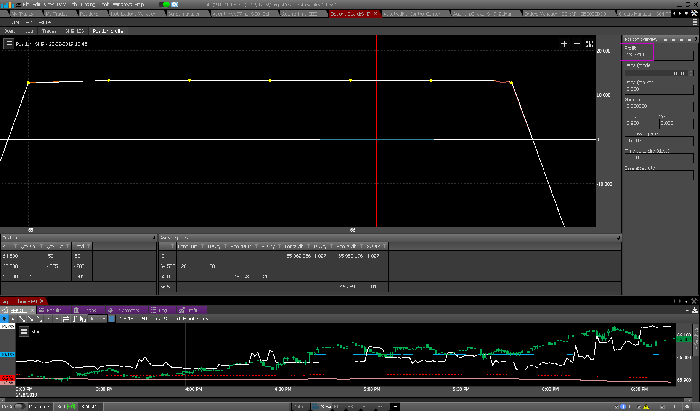Choose the delete-object cursor tool

pos(83,319)
